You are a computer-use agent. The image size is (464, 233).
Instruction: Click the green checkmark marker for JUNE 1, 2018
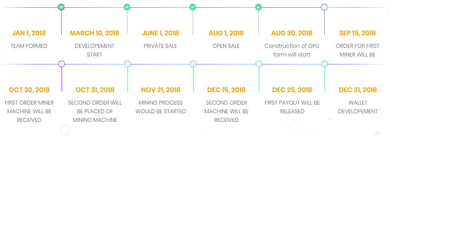coord(193,7)
